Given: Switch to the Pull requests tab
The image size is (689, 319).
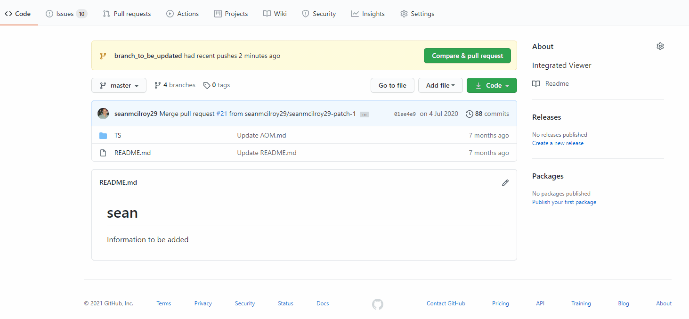Looking at the screenshot, I should tap(127, 14).
